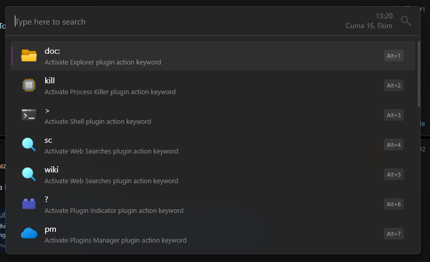
Task: Pick the 'pm' Plugins Manager result
Action: tap(213, 234)
